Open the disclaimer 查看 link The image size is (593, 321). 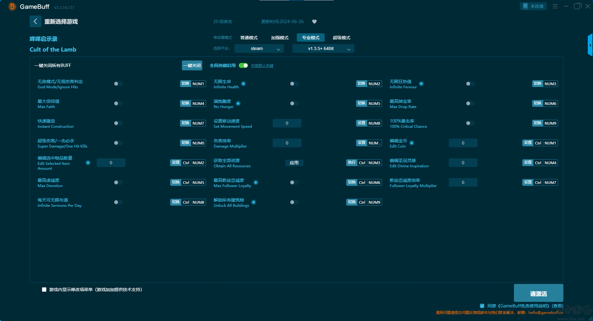pyautogui.click(x=558, y=306)
